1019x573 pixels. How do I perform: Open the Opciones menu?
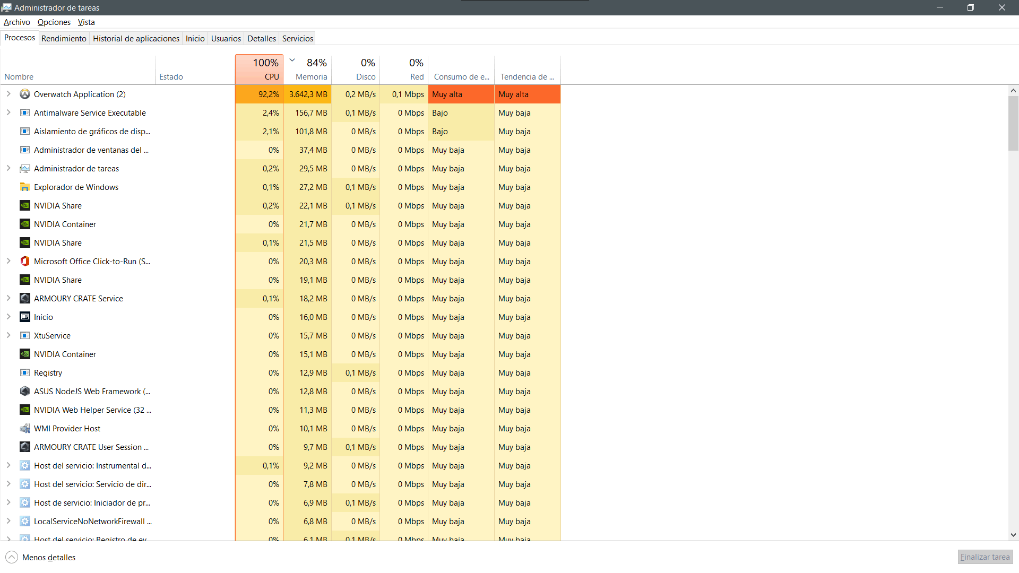pos(54,22)
